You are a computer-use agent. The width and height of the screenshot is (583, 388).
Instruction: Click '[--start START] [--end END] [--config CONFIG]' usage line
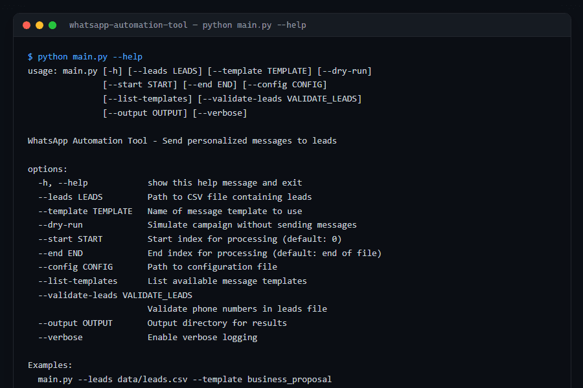pos(214,85)
